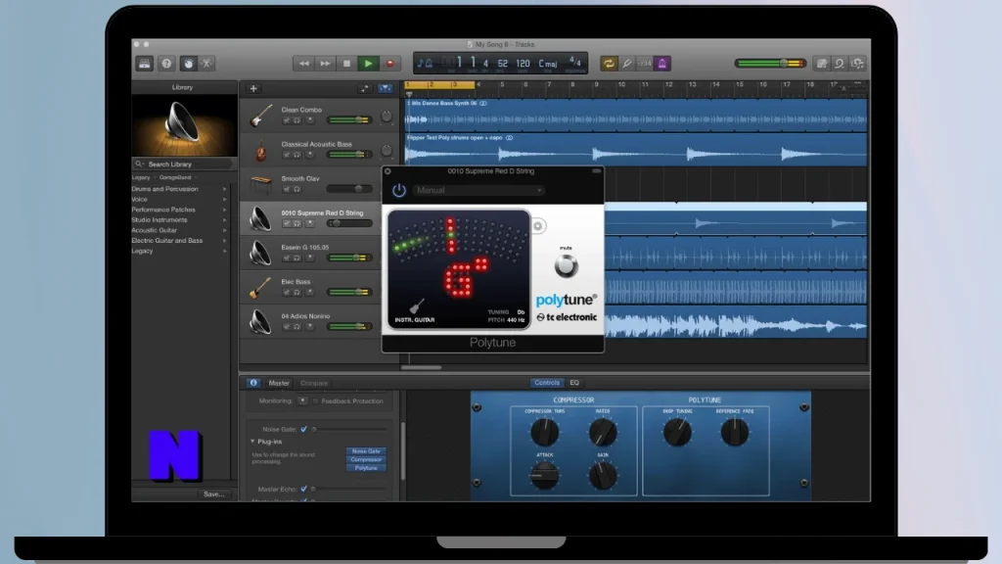Open the Compressor plug-in slot
This screenshot has width=1002, height=564.
tap(366, 460)
